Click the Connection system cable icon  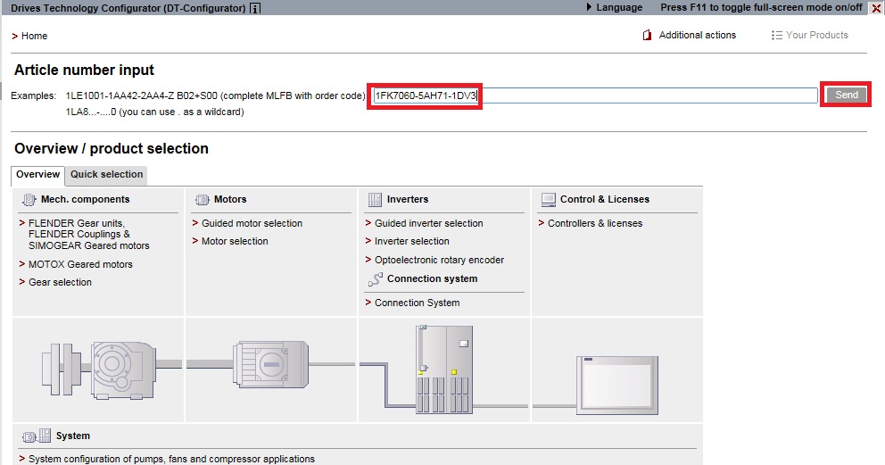pyautogui.click(x=375, y=279)
